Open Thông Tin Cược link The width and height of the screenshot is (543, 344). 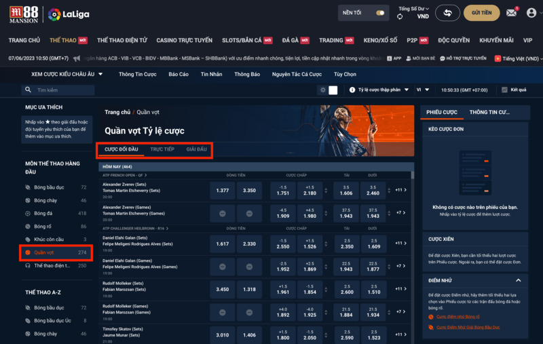tap(138, 74)
